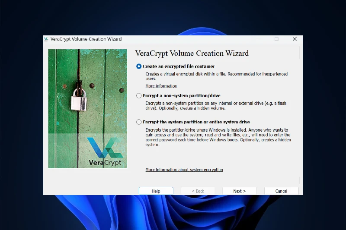Viewport: 346px width, 230px height.
Task: Close the VeraCrypt Volume Creation Wizard
Action: tap(295, 39)
